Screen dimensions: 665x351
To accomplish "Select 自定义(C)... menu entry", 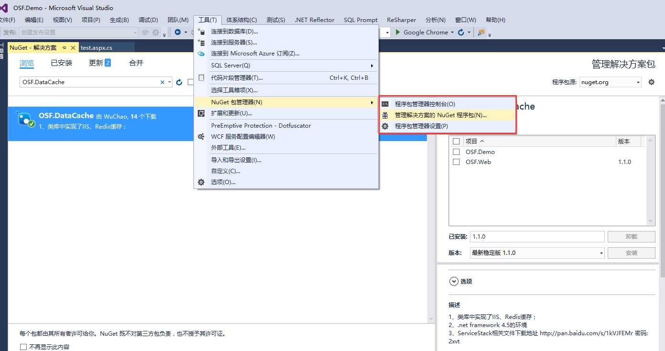I will pyautogui.click(x=286, y=171).
